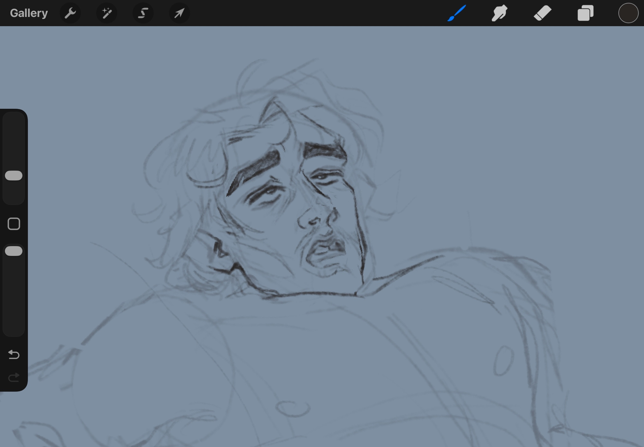Select the Smudge tool

pos(499,13)
